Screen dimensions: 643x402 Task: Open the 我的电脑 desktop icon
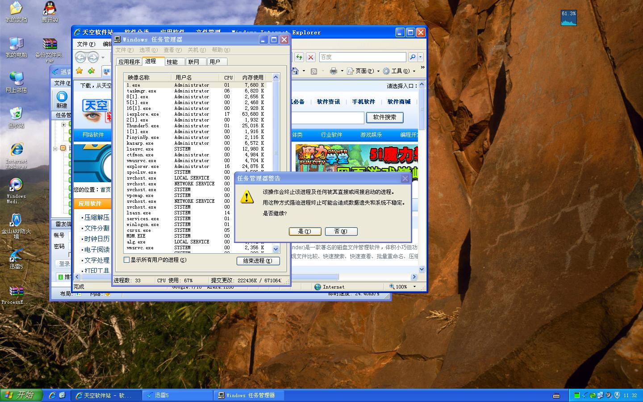16,47
